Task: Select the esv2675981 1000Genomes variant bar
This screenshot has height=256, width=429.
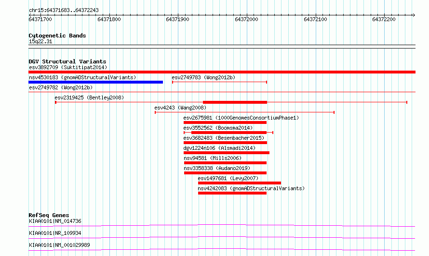Action: [225, 122]
